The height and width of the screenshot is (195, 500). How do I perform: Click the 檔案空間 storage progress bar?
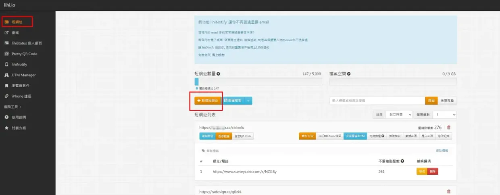pos(393,82)
